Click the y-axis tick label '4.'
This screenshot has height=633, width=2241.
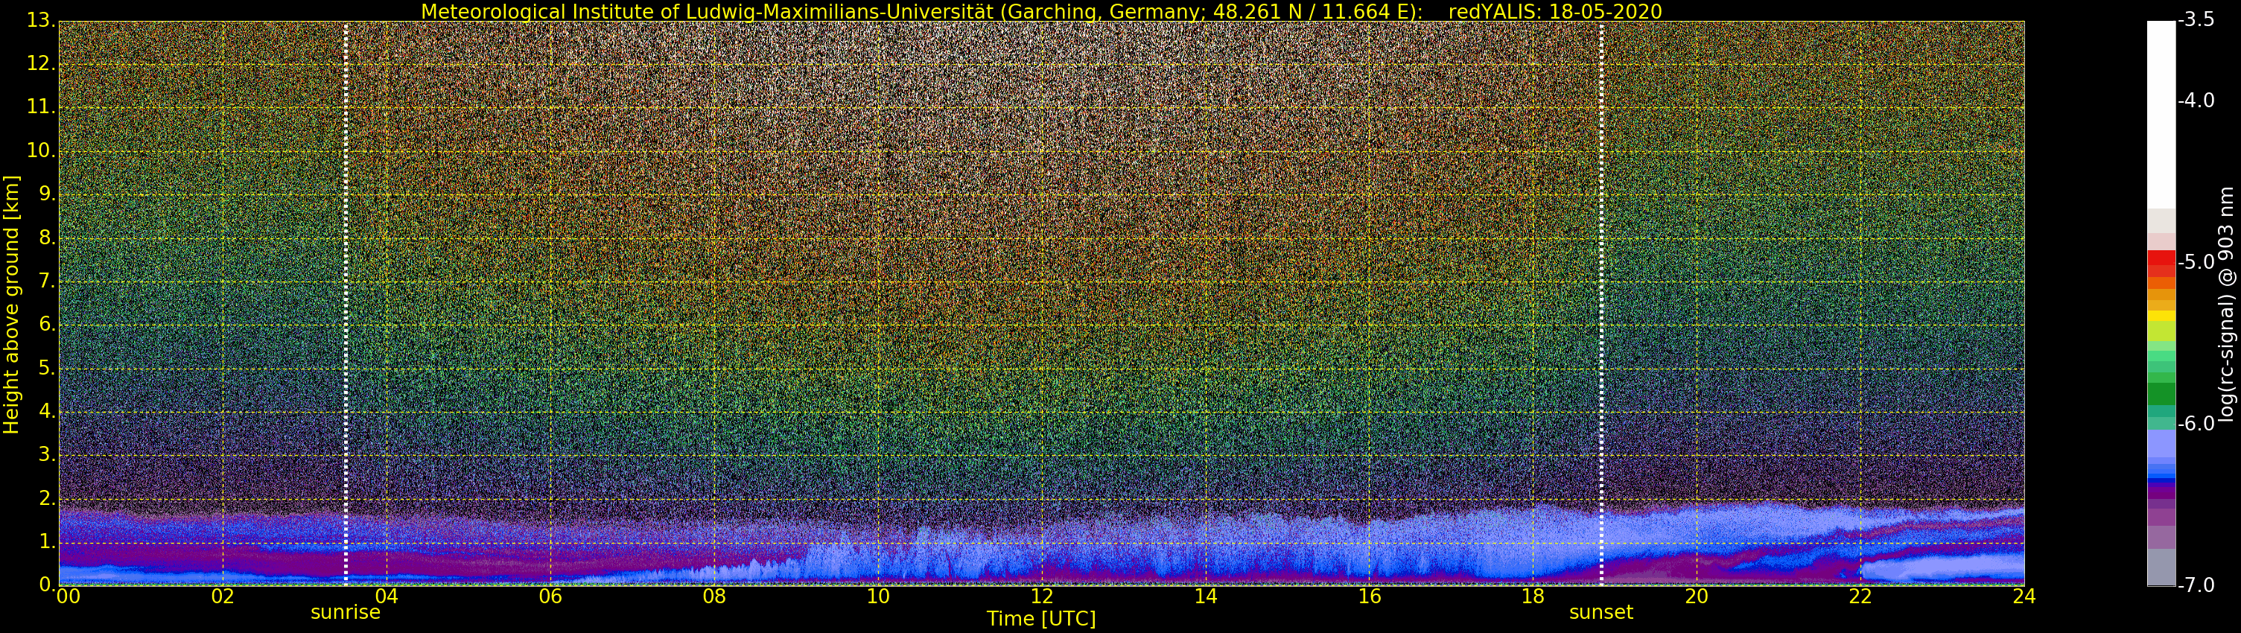coord(47,411)
